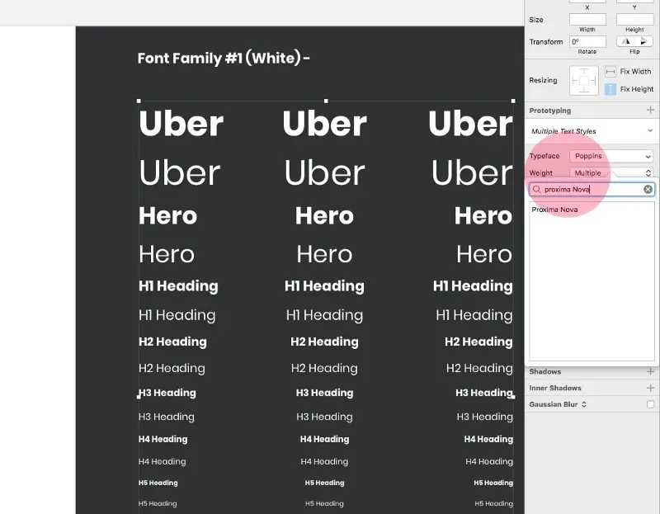Click the Prototyping section header
Screen dimensions: 660x514
click(550, 111)
